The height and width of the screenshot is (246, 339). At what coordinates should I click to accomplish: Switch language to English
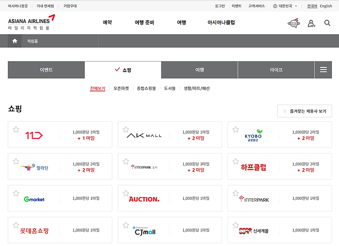tap(326, 6)
